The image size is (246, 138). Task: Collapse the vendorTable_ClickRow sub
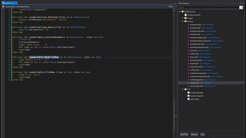(13, 72)
